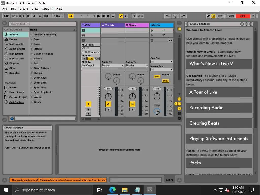This screenshot has height=195, width=260.
Task: Toggle the Punch-Out switch
Action: [x=183, y=16]
